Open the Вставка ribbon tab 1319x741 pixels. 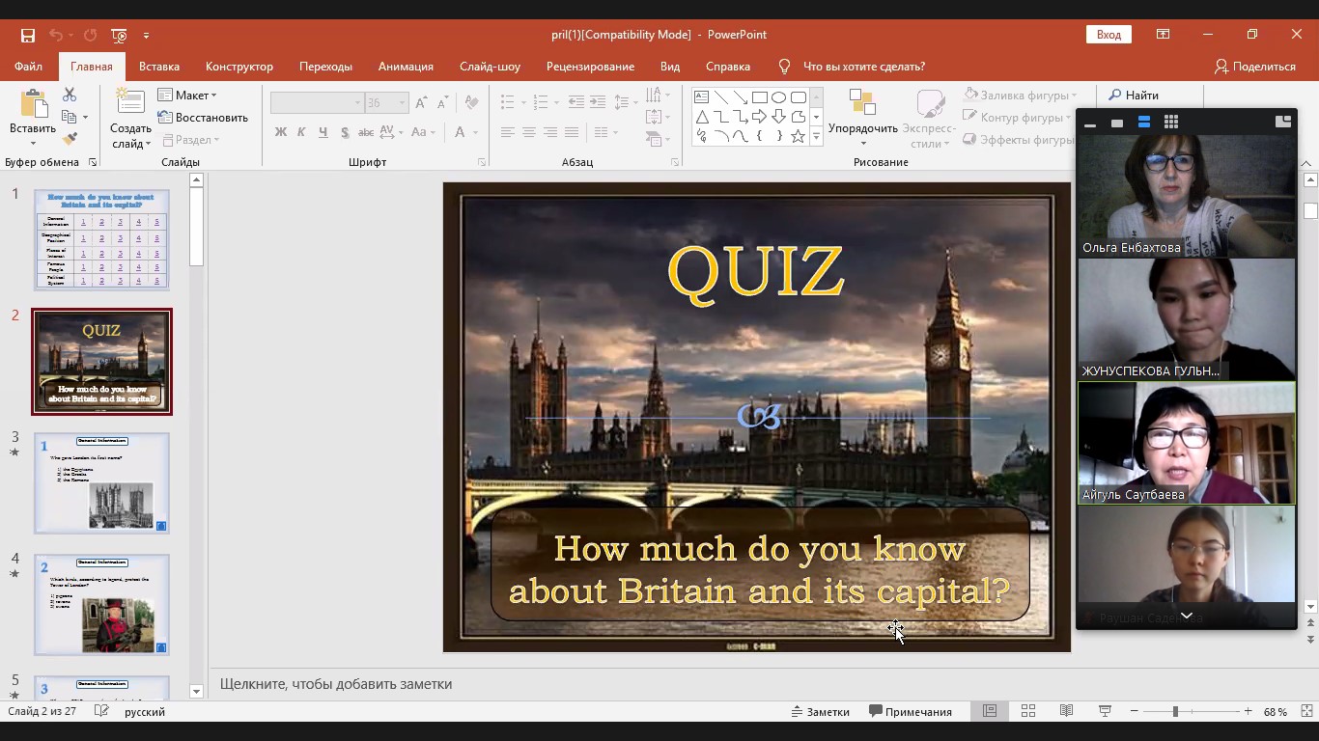point(159,67)
